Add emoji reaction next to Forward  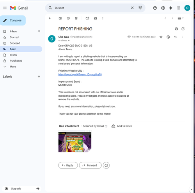pos(106,165)
